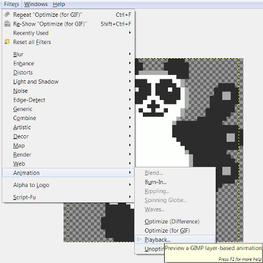The height and width of the screenshot is (263, 263).
Task: Open the Help menu
Action: [x=59, y=4]
